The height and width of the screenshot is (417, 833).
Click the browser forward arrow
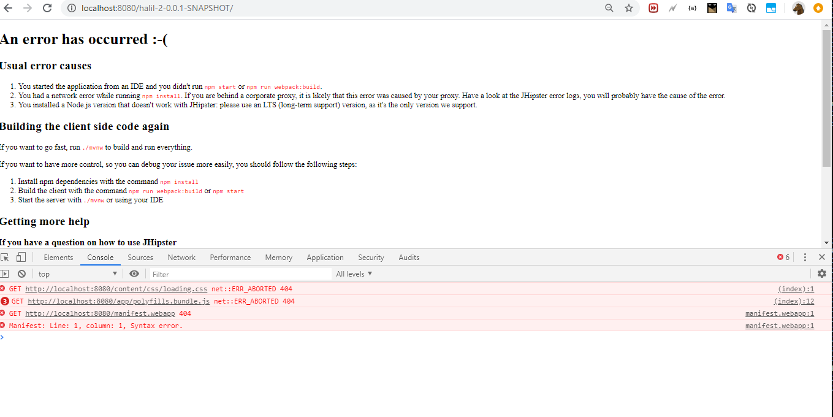pyautogui.click(x=28, y=8)
